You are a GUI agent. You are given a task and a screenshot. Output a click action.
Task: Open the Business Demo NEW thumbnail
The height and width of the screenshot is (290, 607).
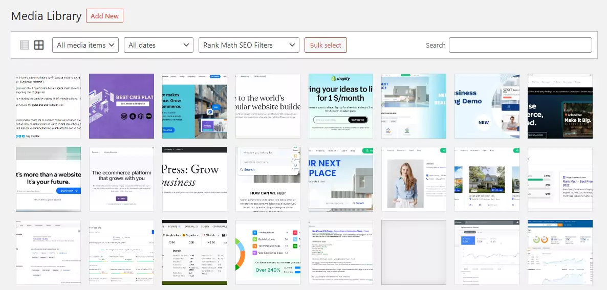click(x=487, y=106)
